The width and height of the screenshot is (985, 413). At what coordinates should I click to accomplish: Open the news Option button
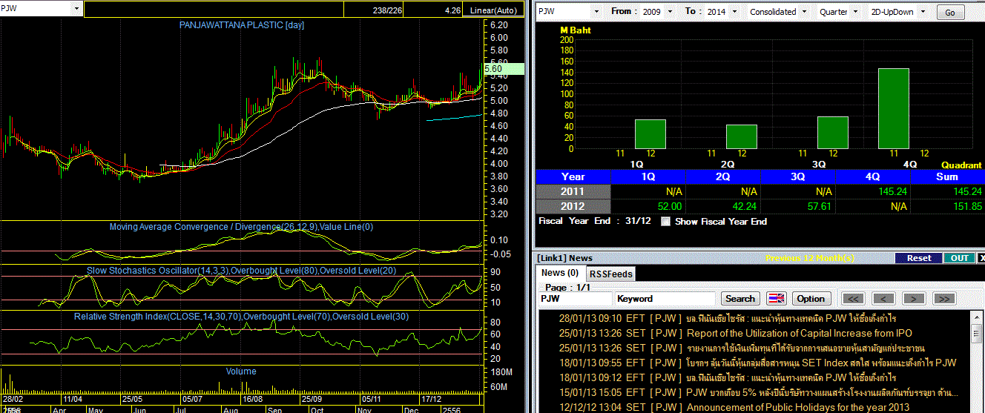coord(811,298)
